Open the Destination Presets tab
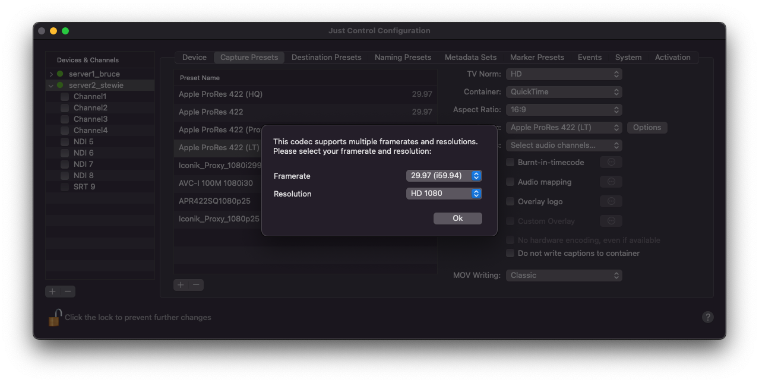Viewport: 759px width, 383px height. (x=326, y=58)
